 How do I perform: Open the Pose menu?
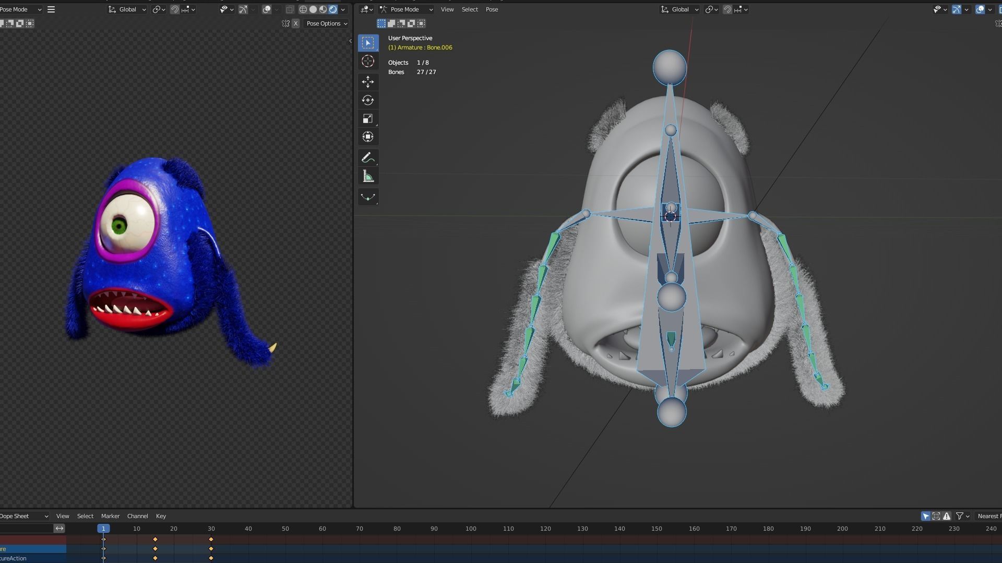pos(491,9)
